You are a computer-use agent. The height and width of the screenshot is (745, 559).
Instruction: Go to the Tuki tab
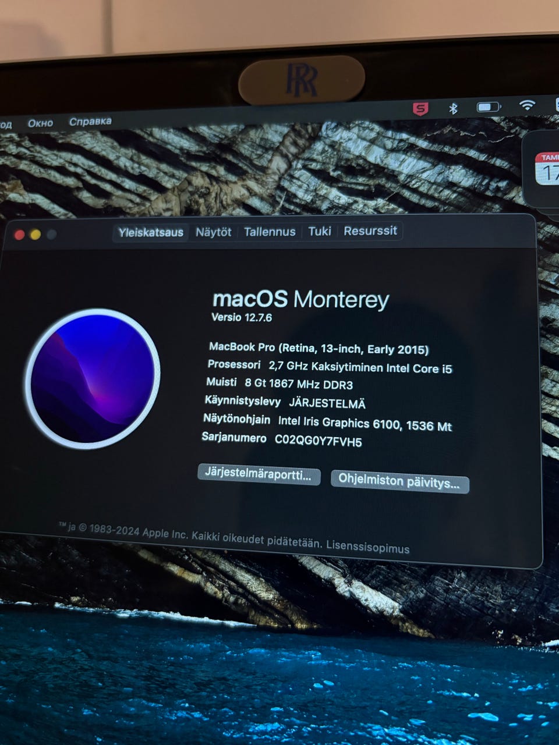[x=320, y=231]
